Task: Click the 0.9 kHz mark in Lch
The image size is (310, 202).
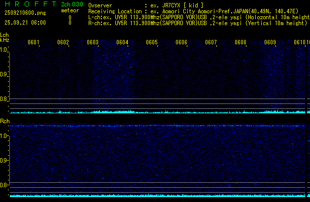Action: click(4, 74)
